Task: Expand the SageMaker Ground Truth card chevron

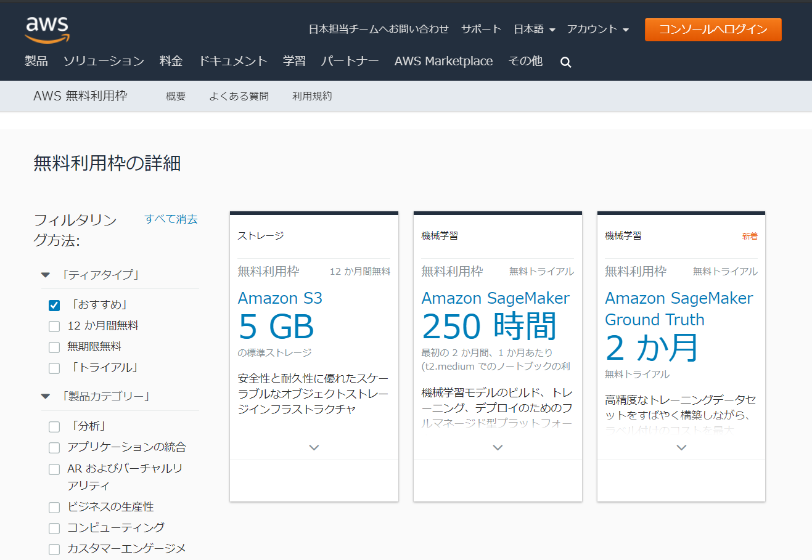Action: point(681,448)
